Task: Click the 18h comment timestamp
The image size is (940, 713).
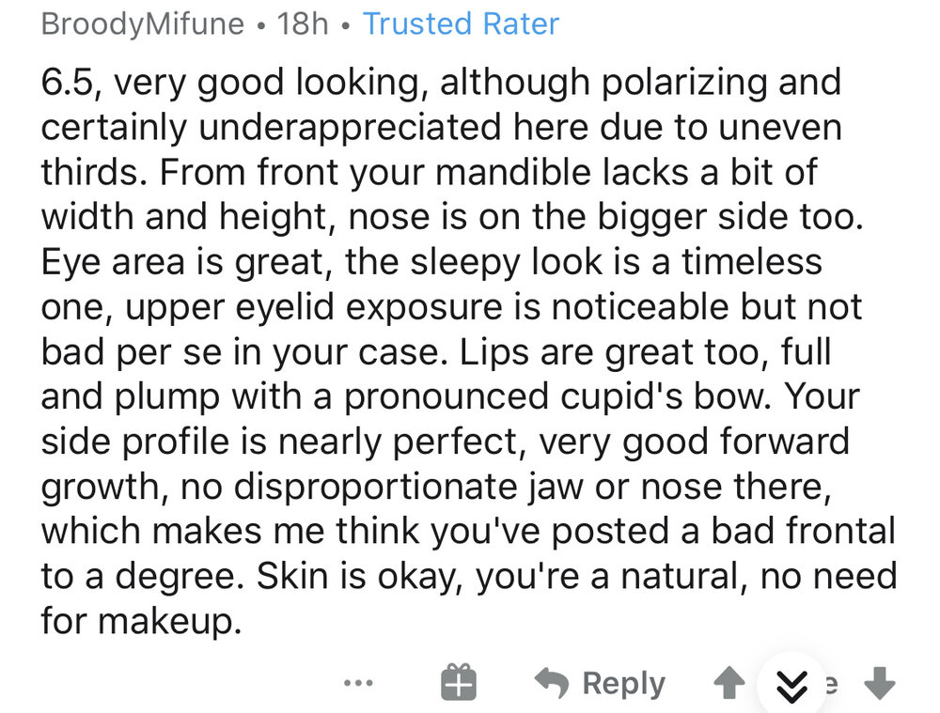Action: point(303,24)
